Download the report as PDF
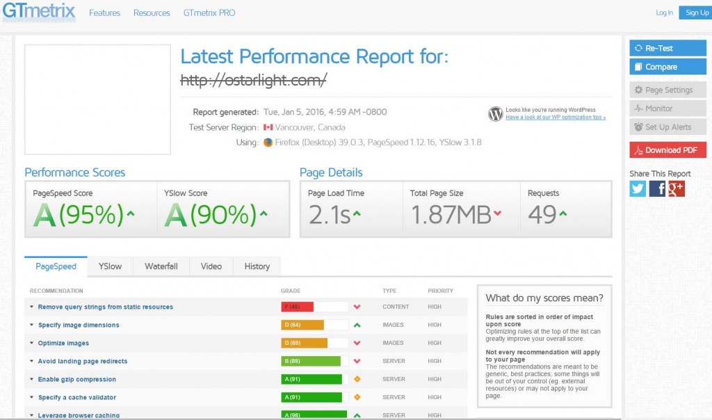712x420 pixels. [x=668, y=150]
